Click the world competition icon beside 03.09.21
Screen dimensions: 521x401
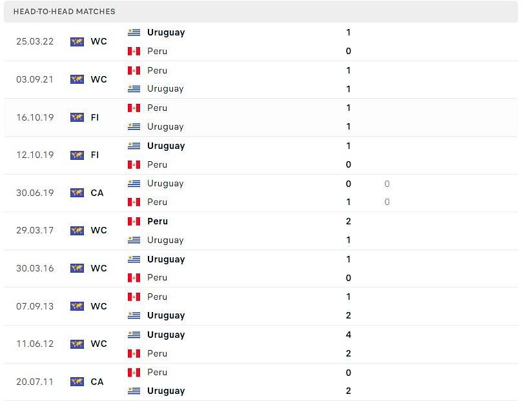77,79
